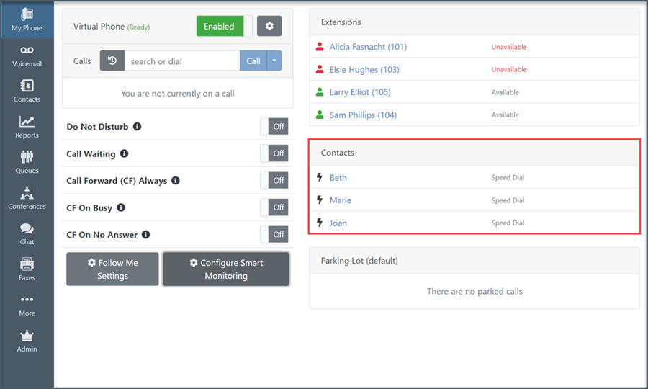Select Larry Elliot (105) extension

[360, 92]
